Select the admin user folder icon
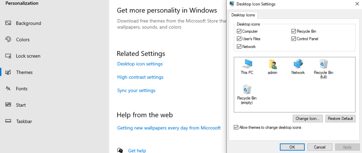 273,64
